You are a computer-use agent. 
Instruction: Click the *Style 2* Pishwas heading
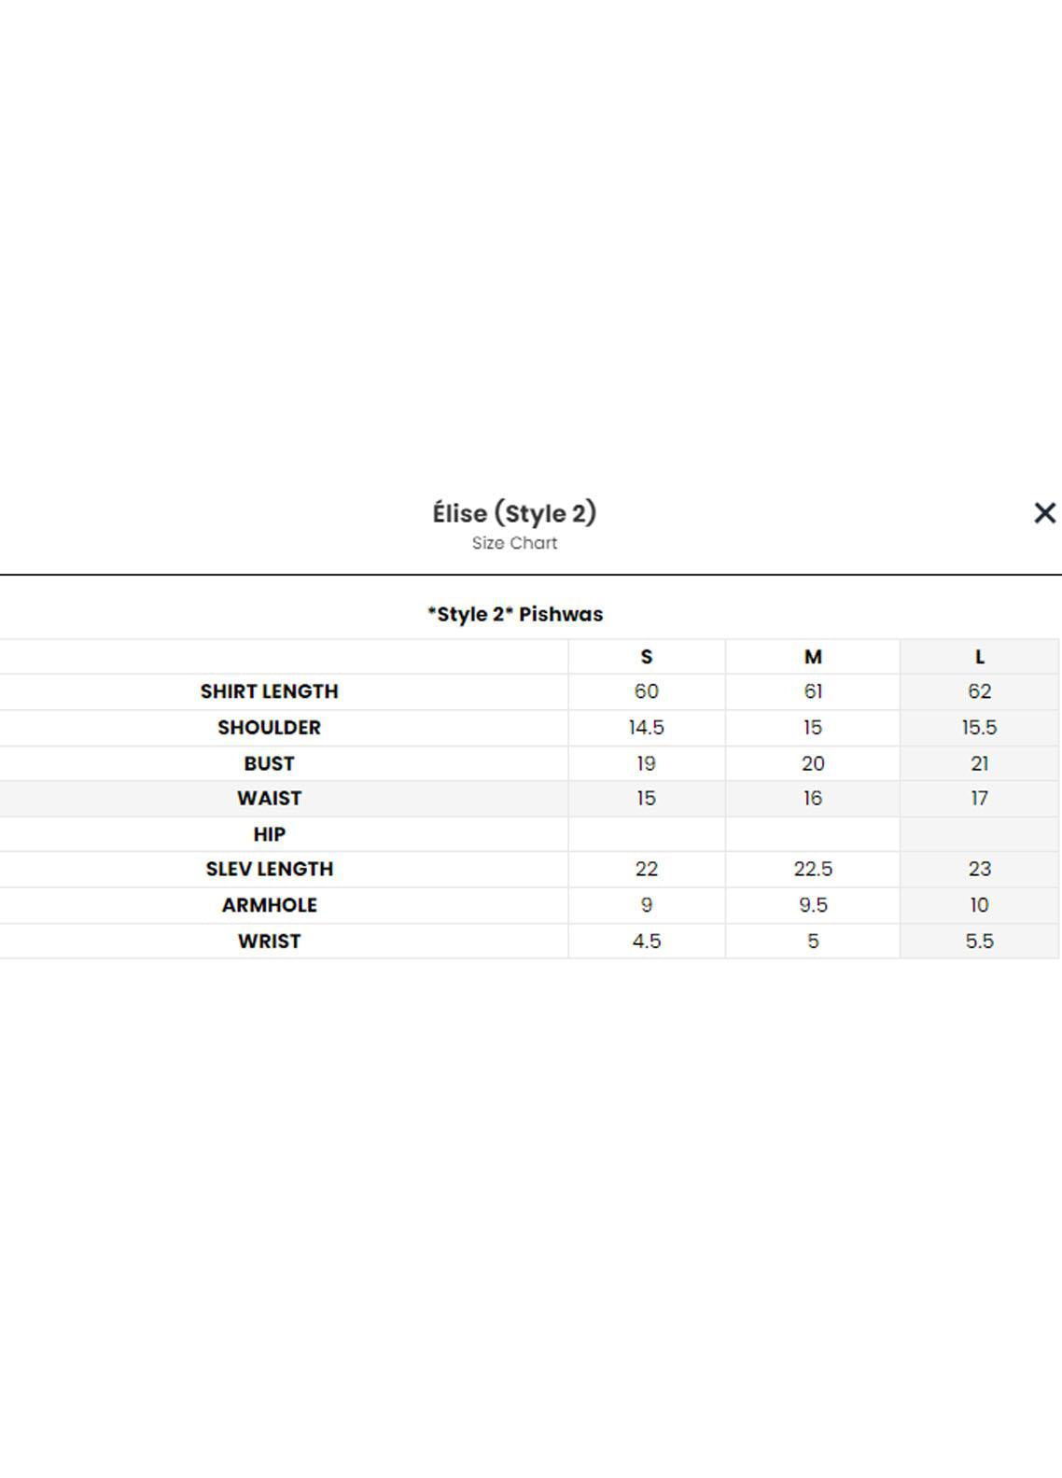pos(515,614)
